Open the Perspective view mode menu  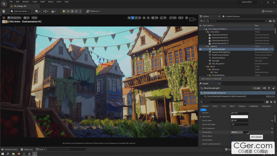click(14, 18)
